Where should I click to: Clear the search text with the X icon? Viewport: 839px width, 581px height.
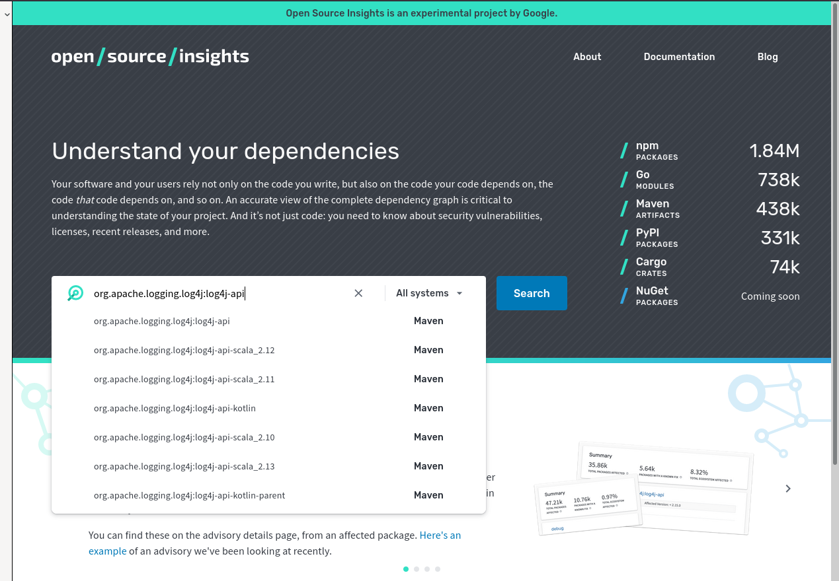click(x=358, y=293)
